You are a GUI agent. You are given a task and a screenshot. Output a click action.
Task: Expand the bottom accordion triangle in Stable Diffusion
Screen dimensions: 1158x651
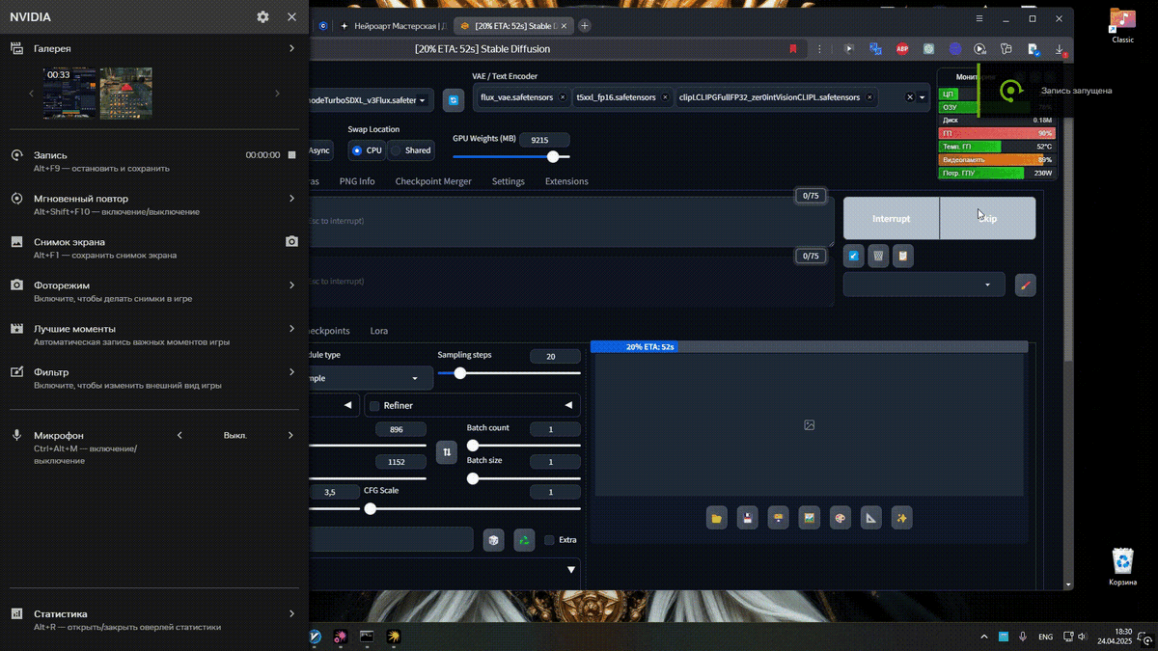coord(570,570)
